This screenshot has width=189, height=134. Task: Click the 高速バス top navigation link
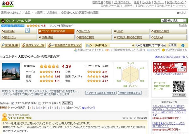click(129, 6)
